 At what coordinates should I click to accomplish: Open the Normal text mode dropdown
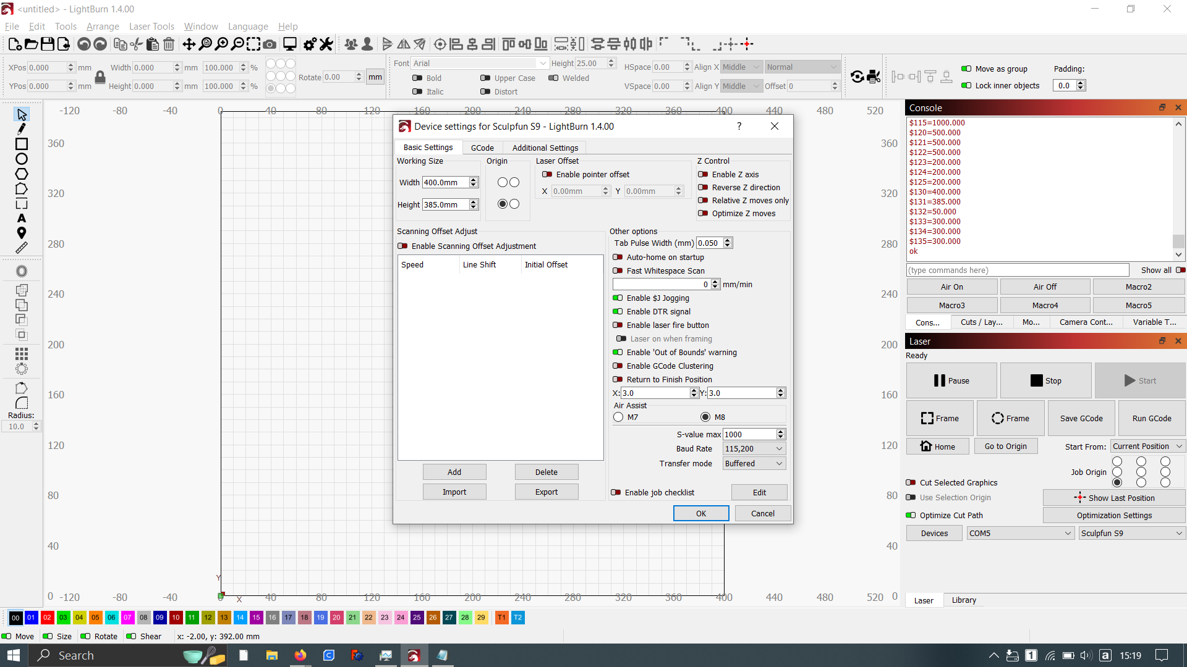click(x=802, y=67)
